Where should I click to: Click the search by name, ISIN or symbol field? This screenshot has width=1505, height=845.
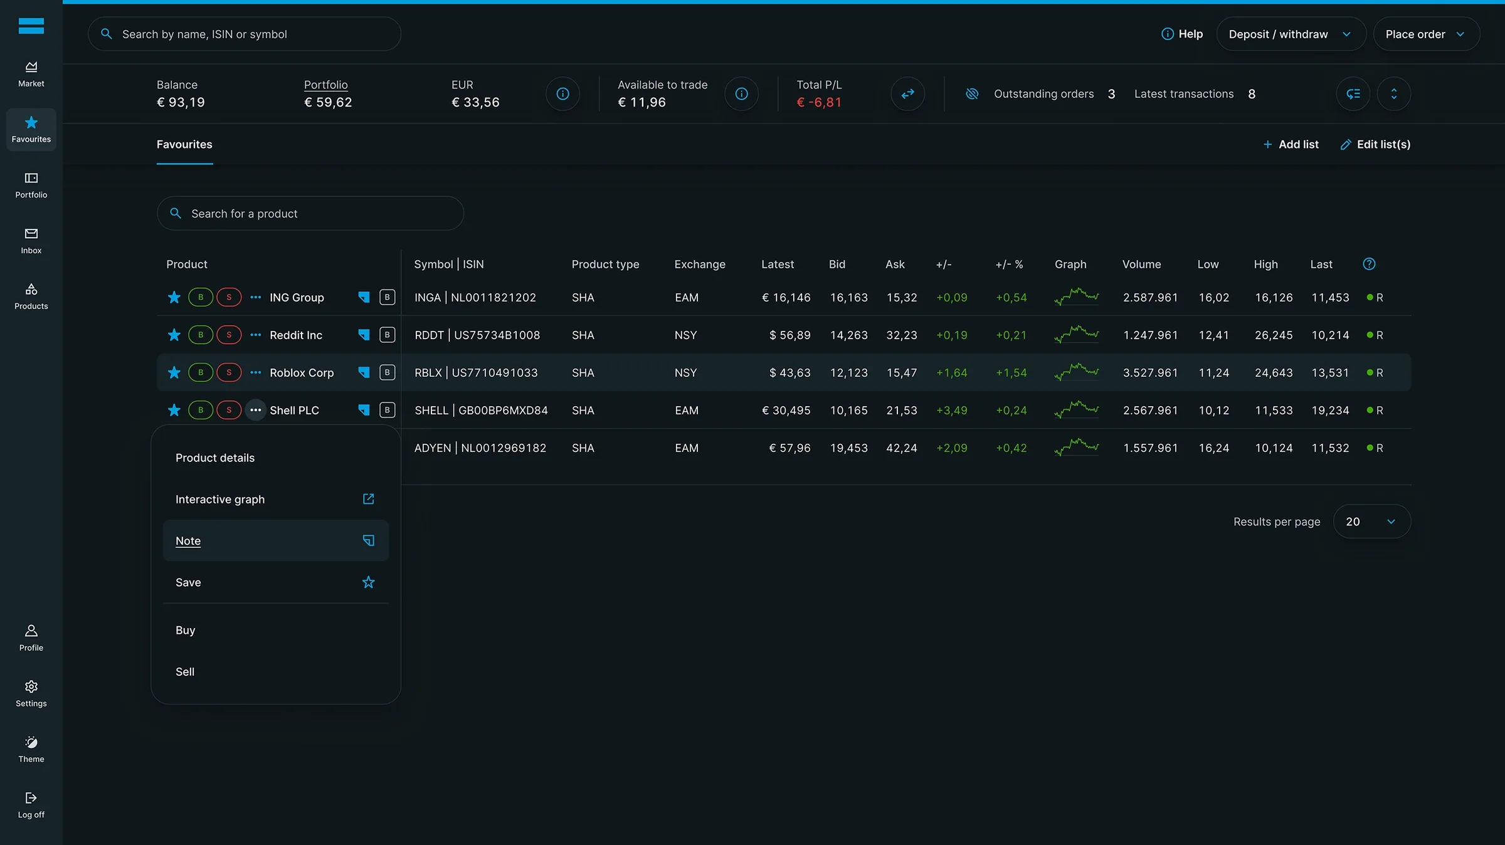[x=244, y=34]
